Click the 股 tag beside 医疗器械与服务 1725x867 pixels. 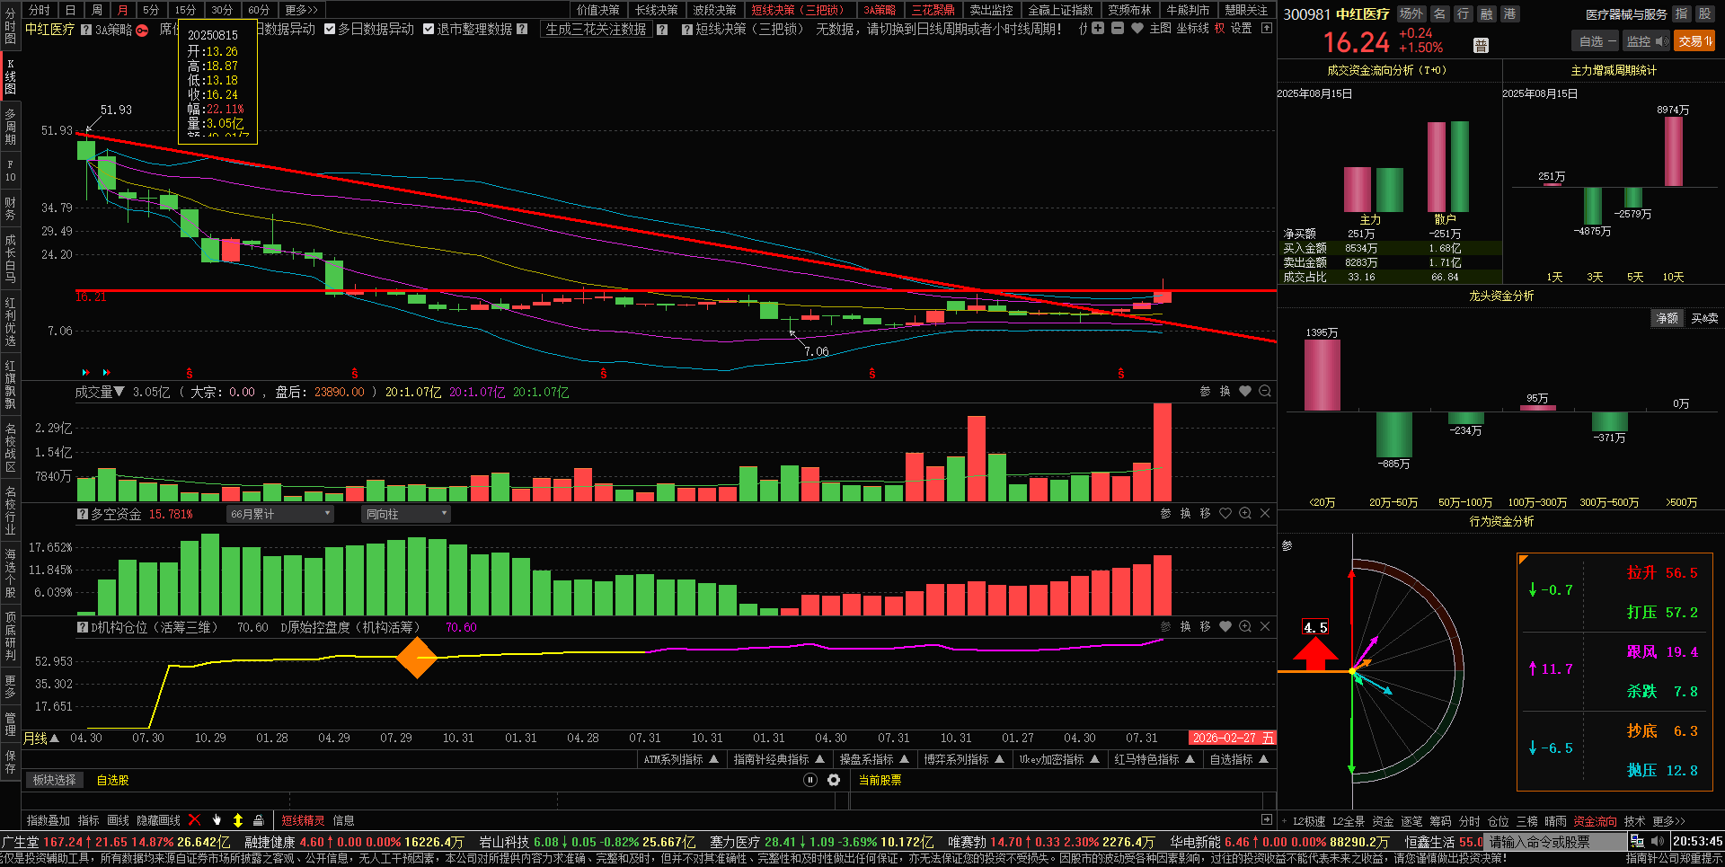[x=1704, y=14]
